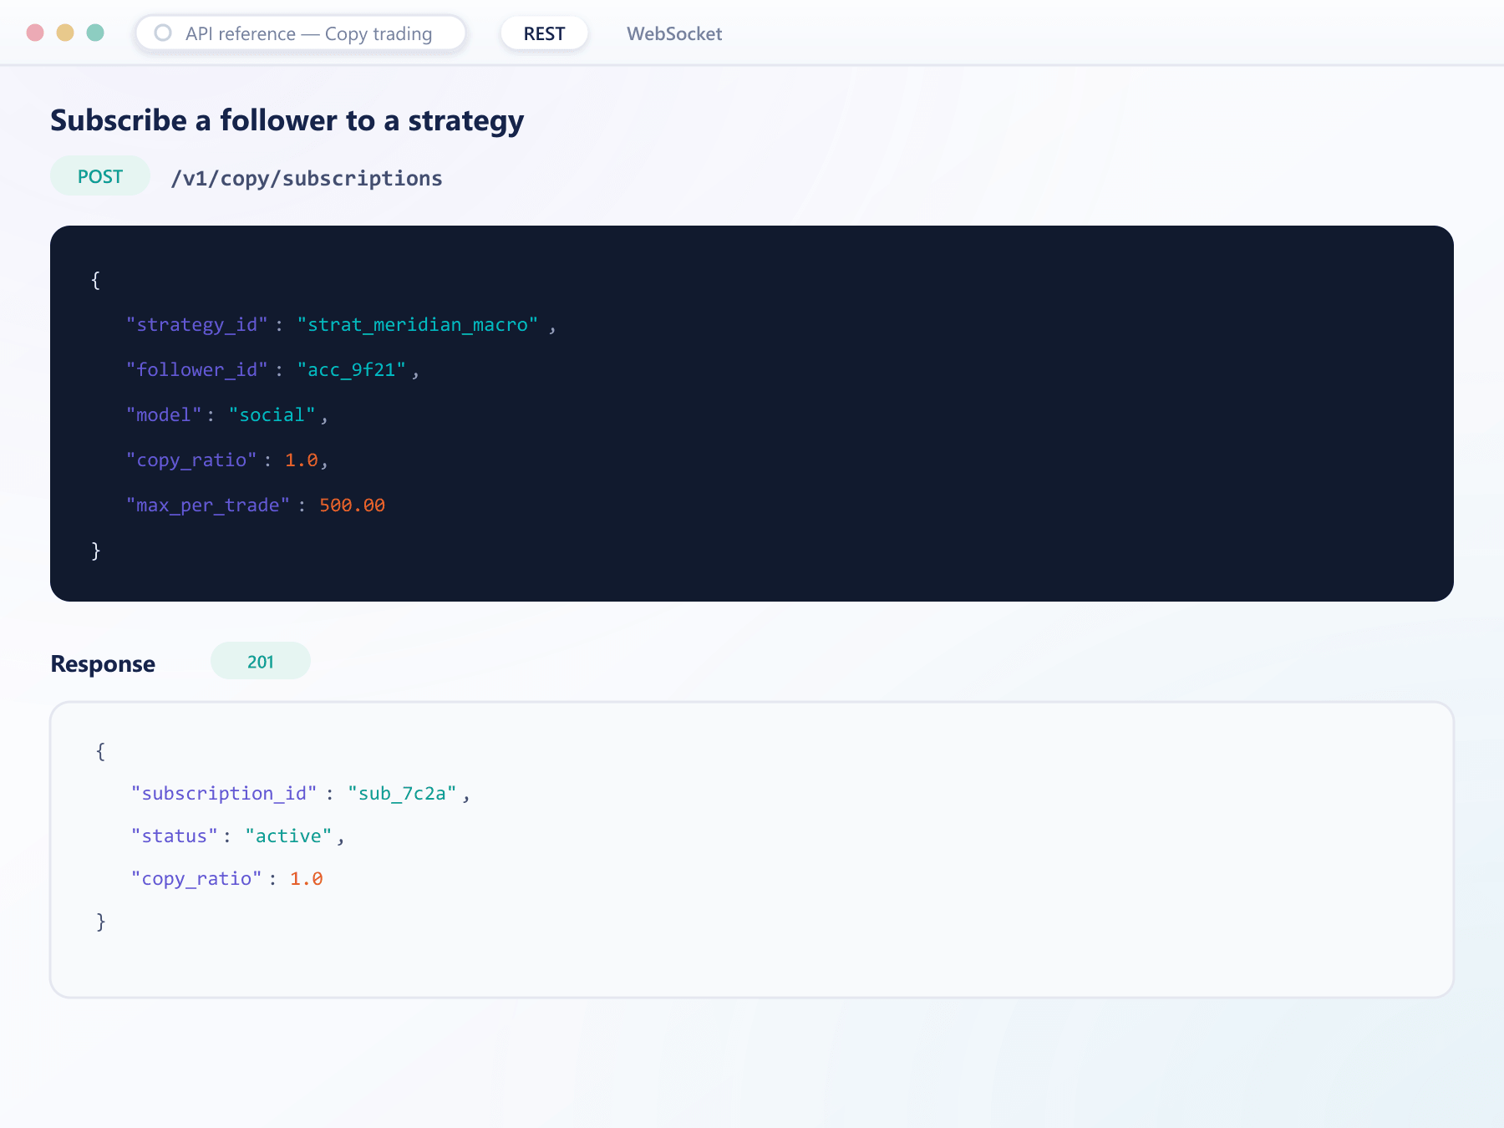Click the 1.0 value in response body
1504x1128 pixels.
tap(307, 878)
